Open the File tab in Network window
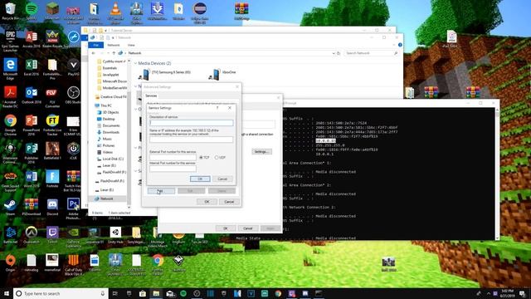 [x=96, y=45]
